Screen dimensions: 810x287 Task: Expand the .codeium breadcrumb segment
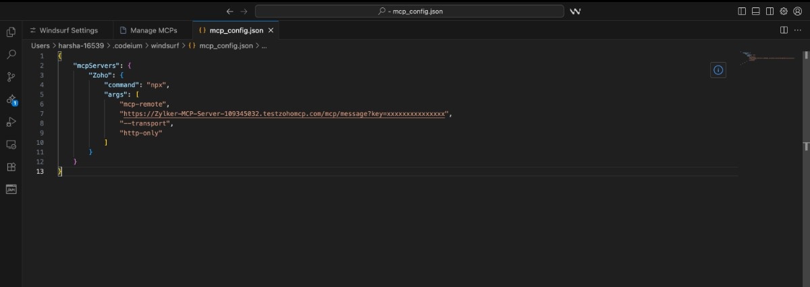127,46
